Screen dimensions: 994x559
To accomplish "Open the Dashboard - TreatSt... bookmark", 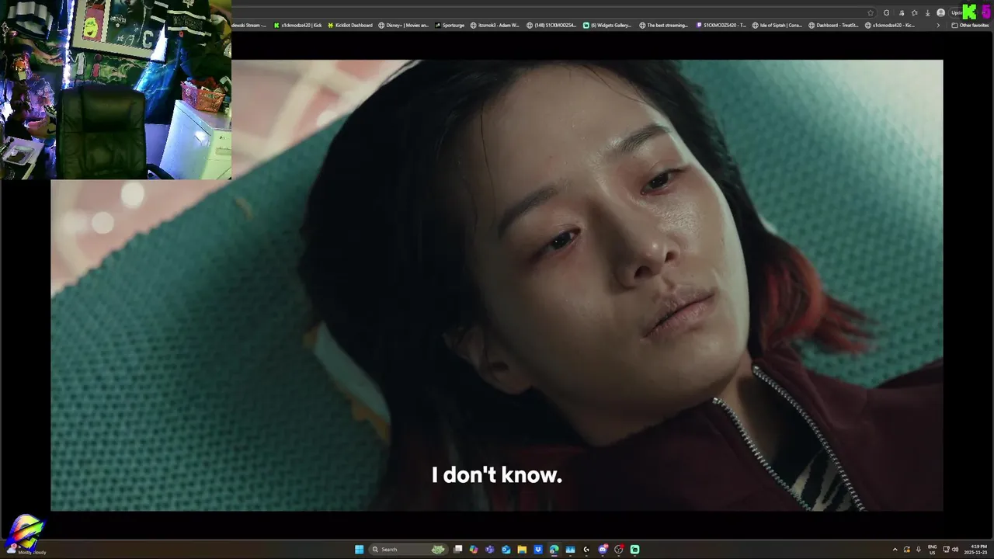I will tap(834, 25).
